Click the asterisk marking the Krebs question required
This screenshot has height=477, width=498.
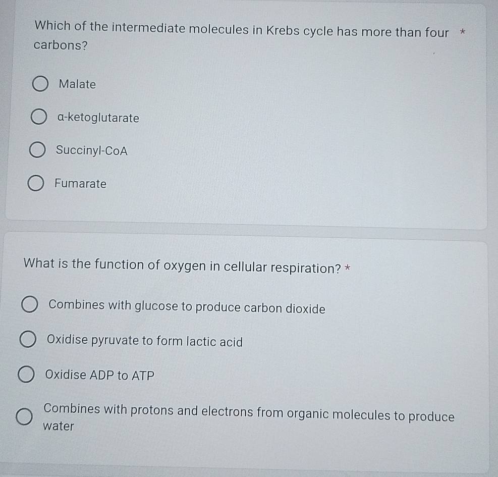coord(463,31)
